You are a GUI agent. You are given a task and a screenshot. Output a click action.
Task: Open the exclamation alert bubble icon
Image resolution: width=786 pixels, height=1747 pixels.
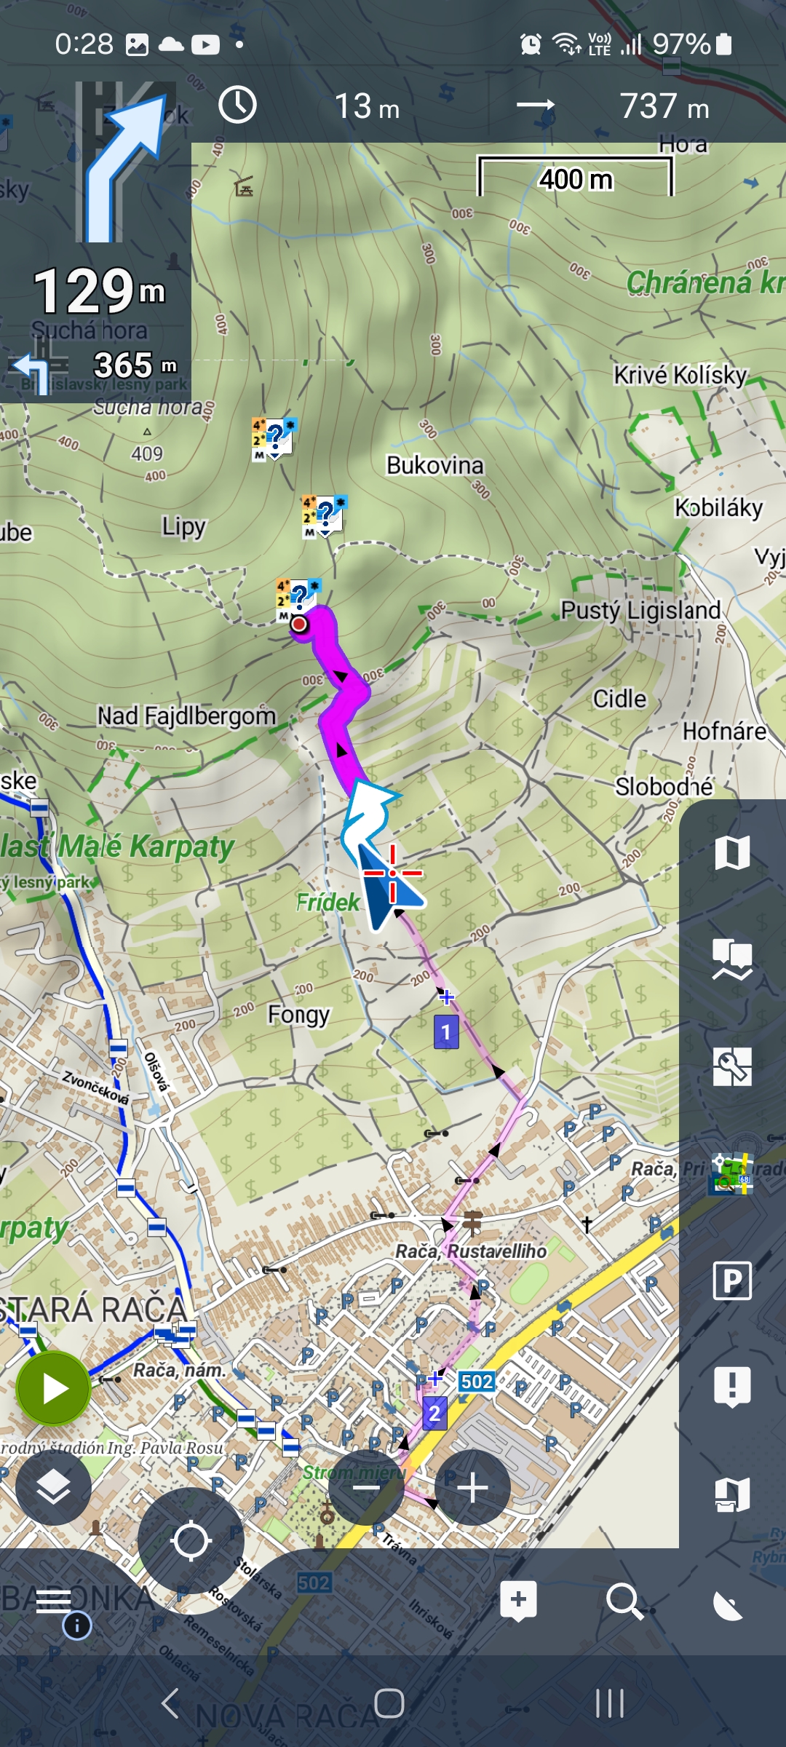732,1387
